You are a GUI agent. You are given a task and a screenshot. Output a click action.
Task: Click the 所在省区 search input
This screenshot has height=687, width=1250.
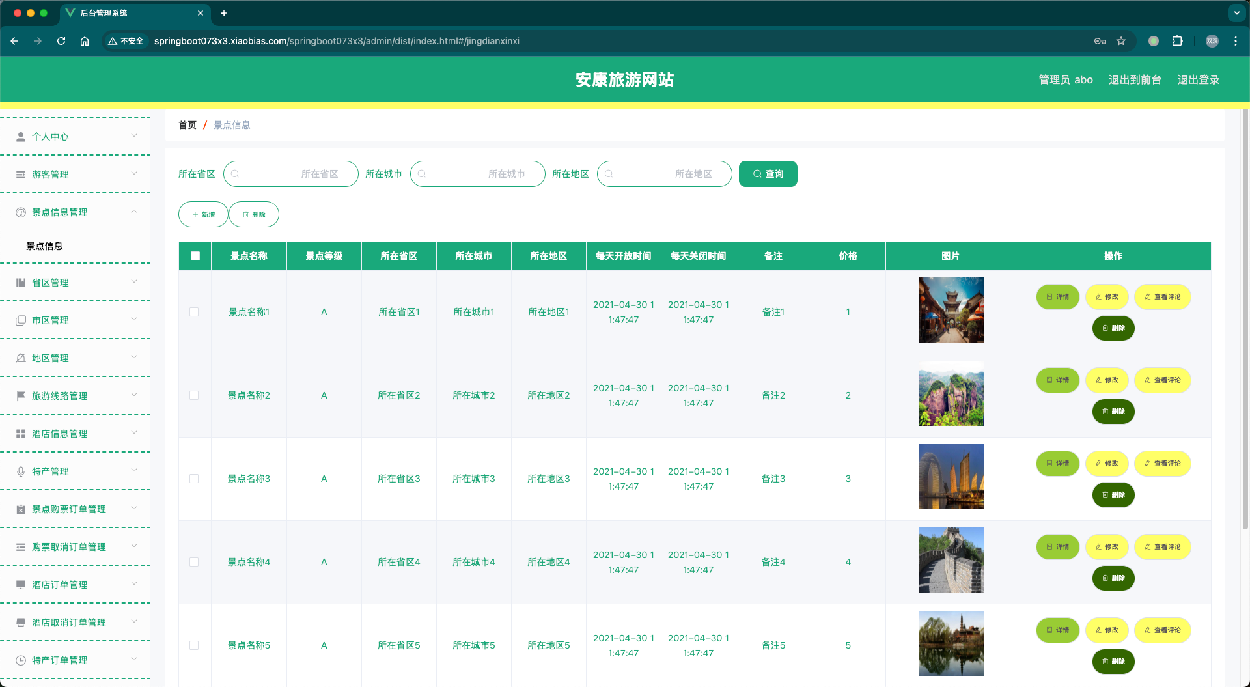(x=291, y=174)
